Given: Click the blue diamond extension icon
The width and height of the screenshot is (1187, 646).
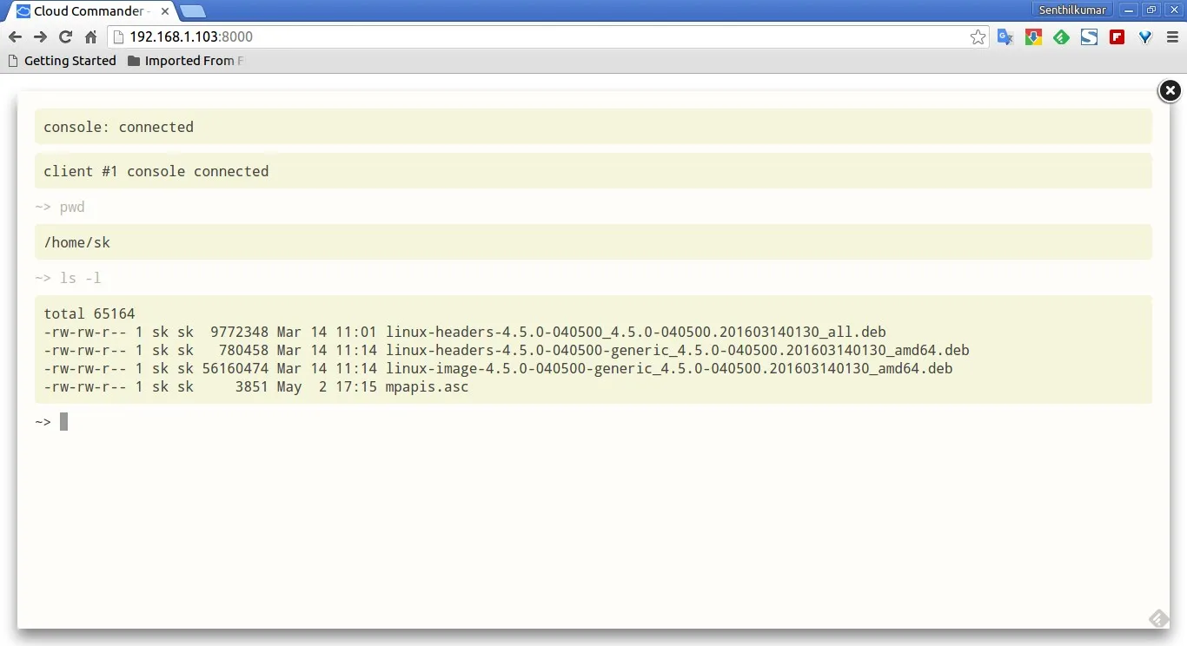Looking at the screenshot, I should click(1145, 37).
